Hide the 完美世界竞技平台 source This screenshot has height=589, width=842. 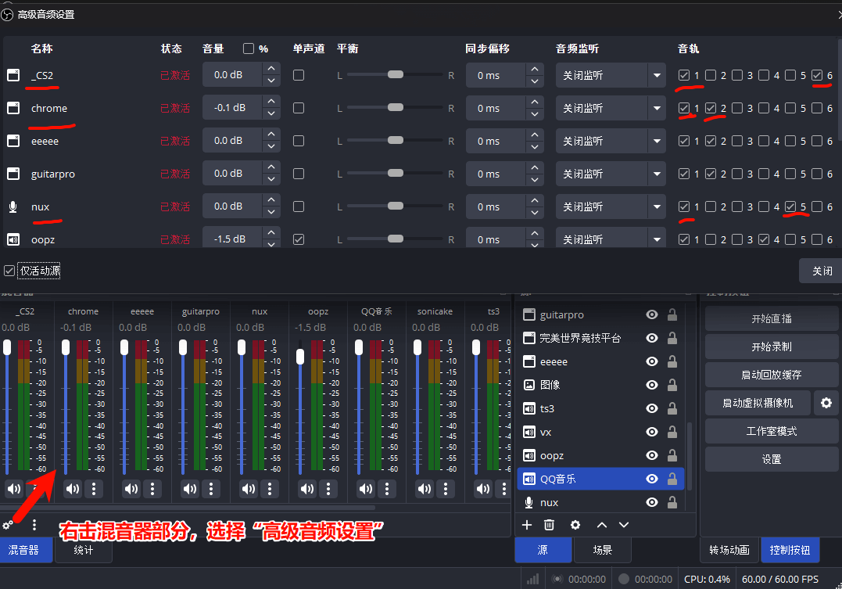652,338
